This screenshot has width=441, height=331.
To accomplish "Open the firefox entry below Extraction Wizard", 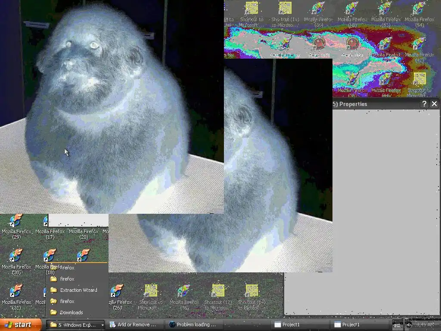I will (77, 301).
